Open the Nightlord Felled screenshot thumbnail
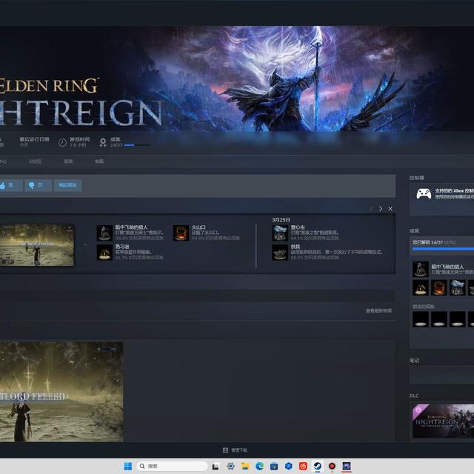 [61, 391]
